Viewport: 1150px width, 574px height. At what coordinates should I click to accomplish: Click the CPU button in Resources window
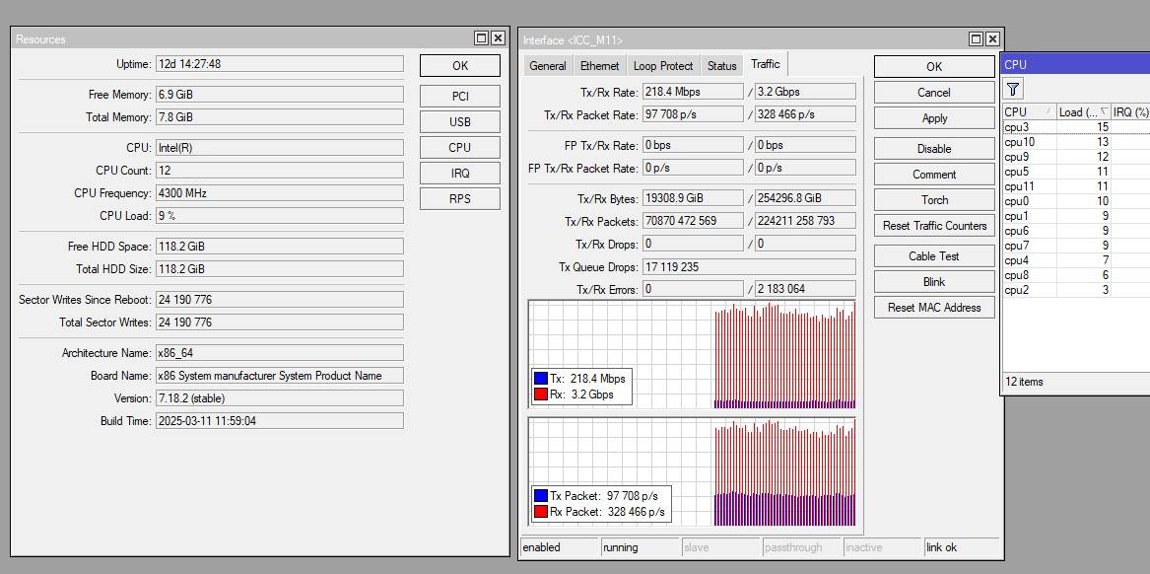[460, 148]
